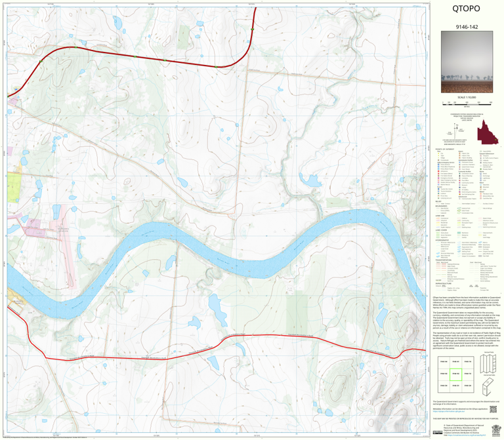Click the QR code for QTopo

[493, 409]
